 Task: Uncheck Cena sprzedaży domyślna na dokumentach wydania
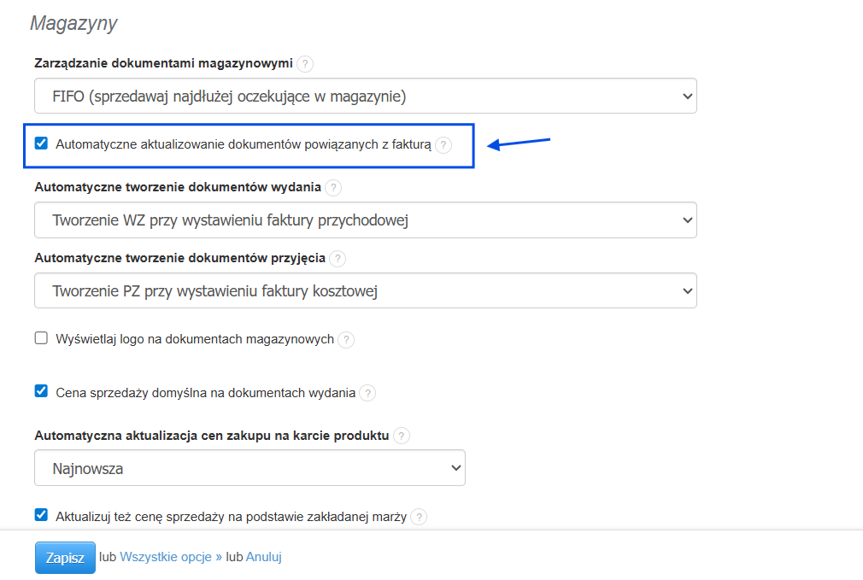click(40, 391)
